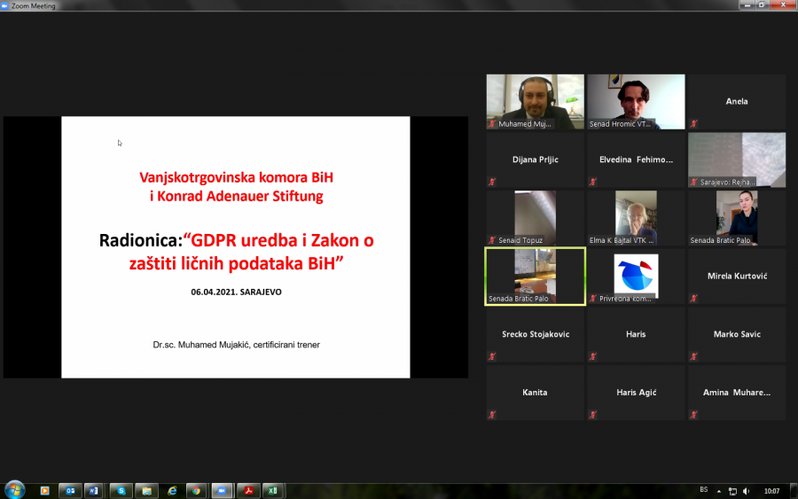This screenshot has width=798, height=499.
Task: Restore down the Zoom Meeting window
Action: pos(762,5)
